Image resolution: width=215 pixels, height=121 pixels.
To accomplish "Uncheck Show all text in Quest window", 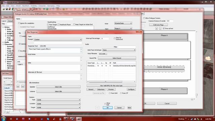I will (x=164, y=28).
